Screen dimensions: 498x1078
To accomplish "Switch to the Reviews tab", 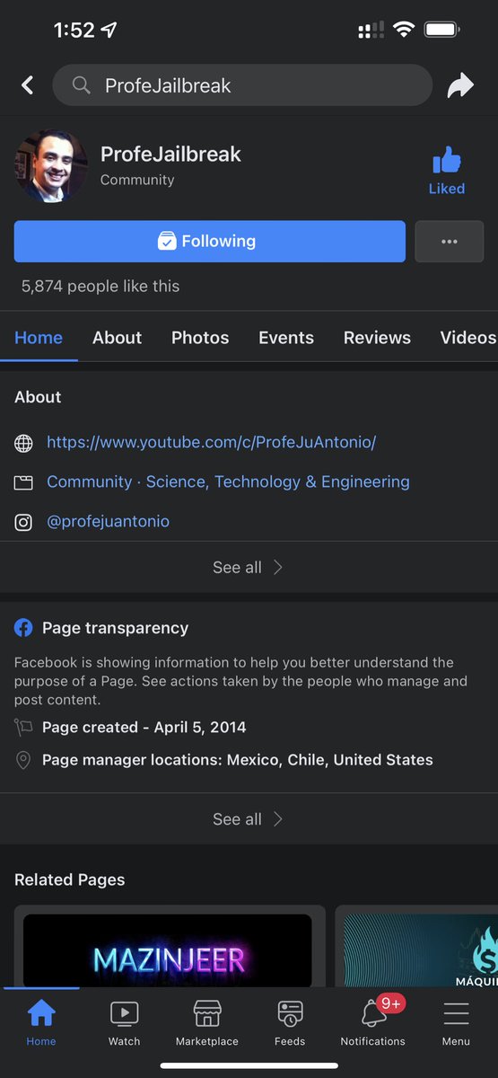I will point(377,338).
